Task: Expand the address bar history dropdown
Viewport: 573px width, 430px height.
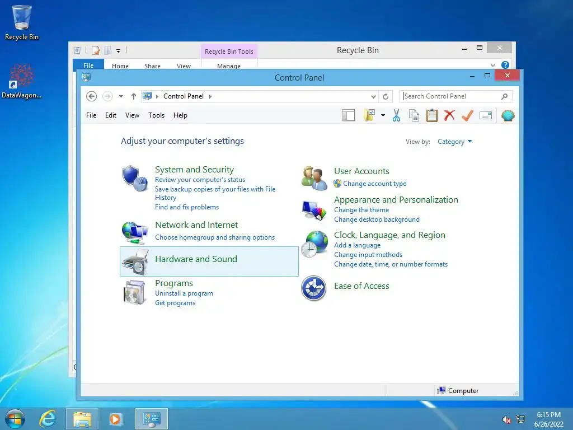Action: coord(373,96)
